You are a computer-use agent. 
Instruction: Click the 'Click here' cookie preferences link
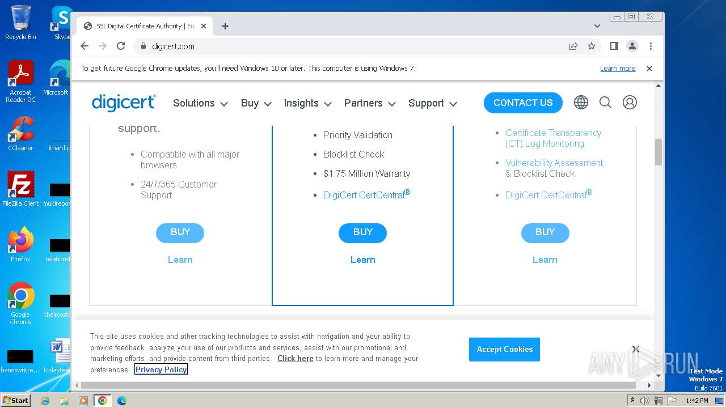point(296,358)
